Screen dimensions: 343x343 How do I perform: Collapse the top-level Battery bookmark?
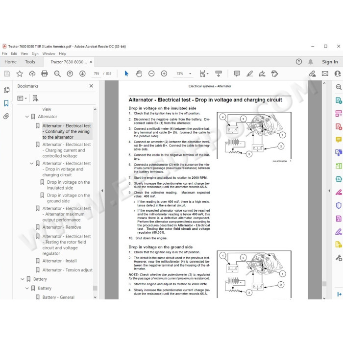tap(23, 279)
